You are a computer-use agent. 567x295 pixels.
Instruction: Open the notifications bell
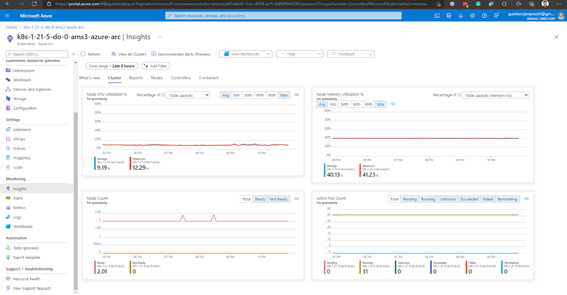(460, 16)
